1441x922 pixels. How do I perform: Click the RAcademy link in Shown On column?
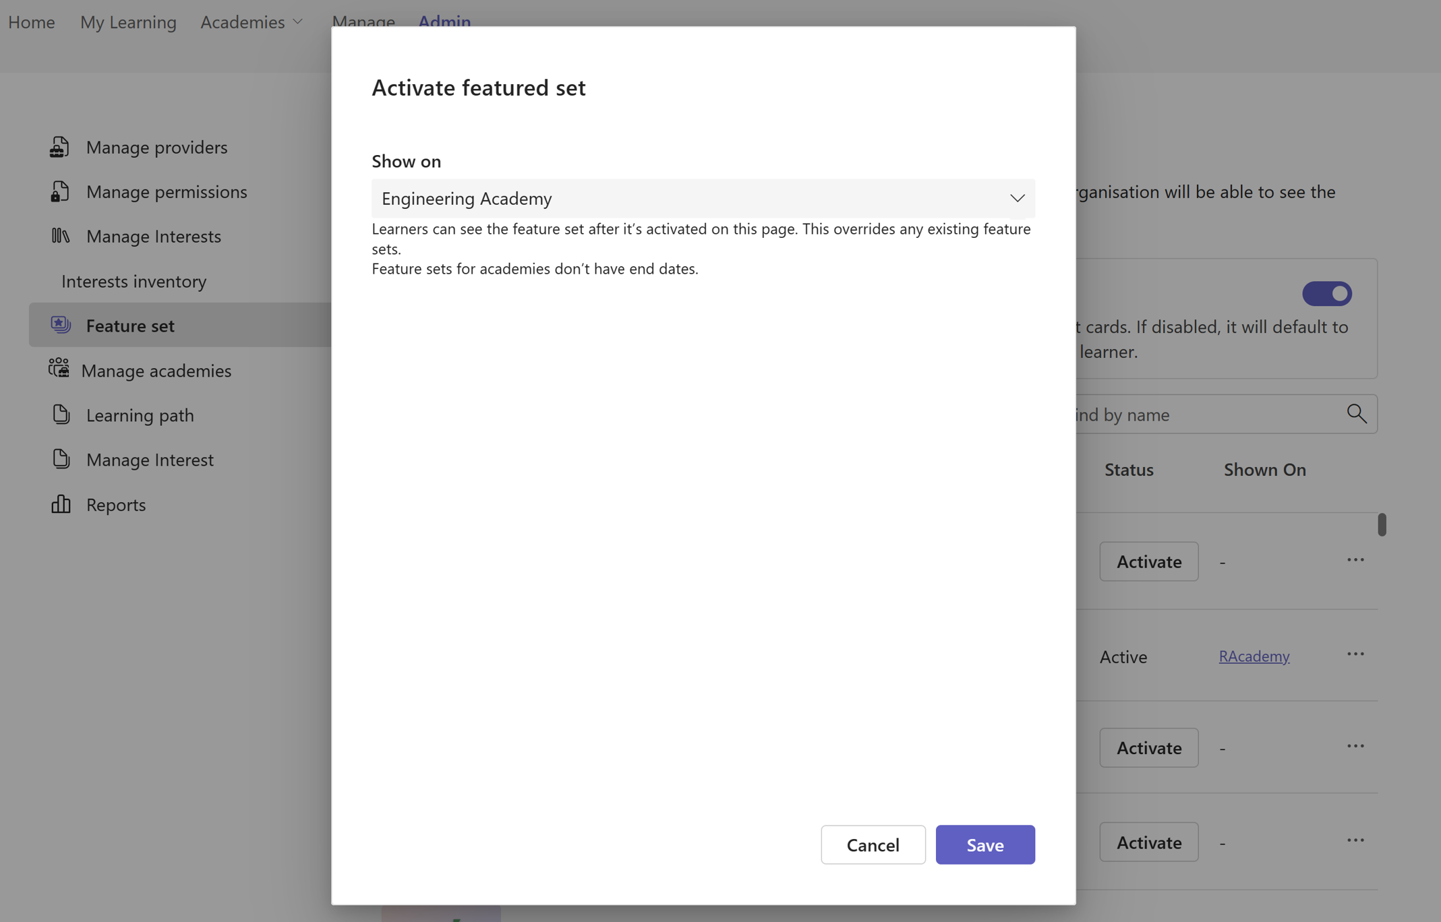(1254, 654)
